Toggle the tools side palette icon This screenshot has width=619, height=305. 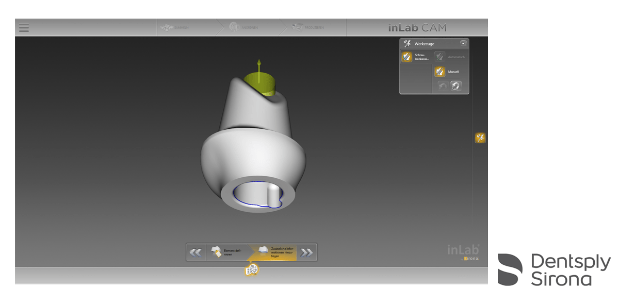480,138
